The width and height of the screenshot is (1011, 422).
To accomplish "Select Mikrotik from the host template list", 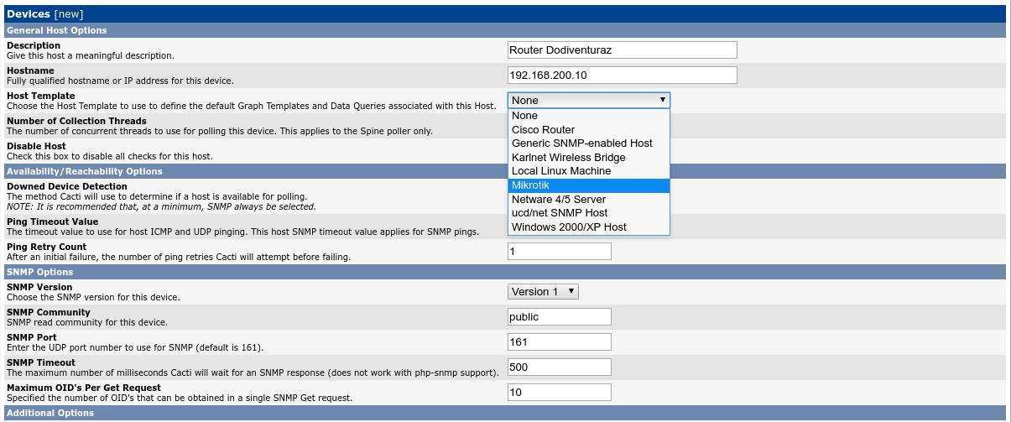I will click(x=589, y=185).
